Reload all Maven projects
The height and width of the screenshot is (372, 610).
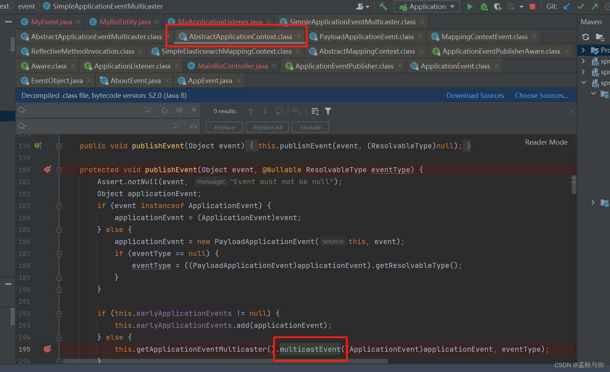[586, 37]
